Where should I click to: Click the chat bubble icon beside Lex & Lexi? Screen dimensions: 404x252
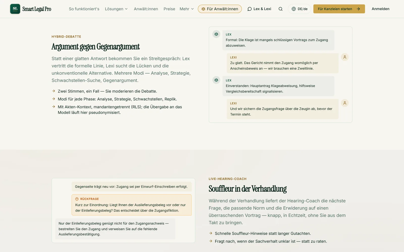tap(249, 9)
